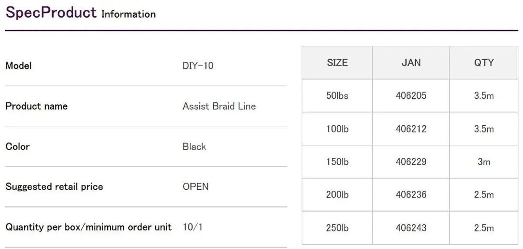Click JAN code 406205
The width and height of the screenshot is (523, 249).
411,96
